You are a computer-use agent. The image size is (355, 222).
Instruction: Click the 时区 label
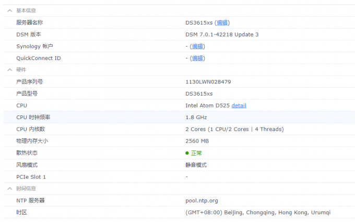point(21,213)
